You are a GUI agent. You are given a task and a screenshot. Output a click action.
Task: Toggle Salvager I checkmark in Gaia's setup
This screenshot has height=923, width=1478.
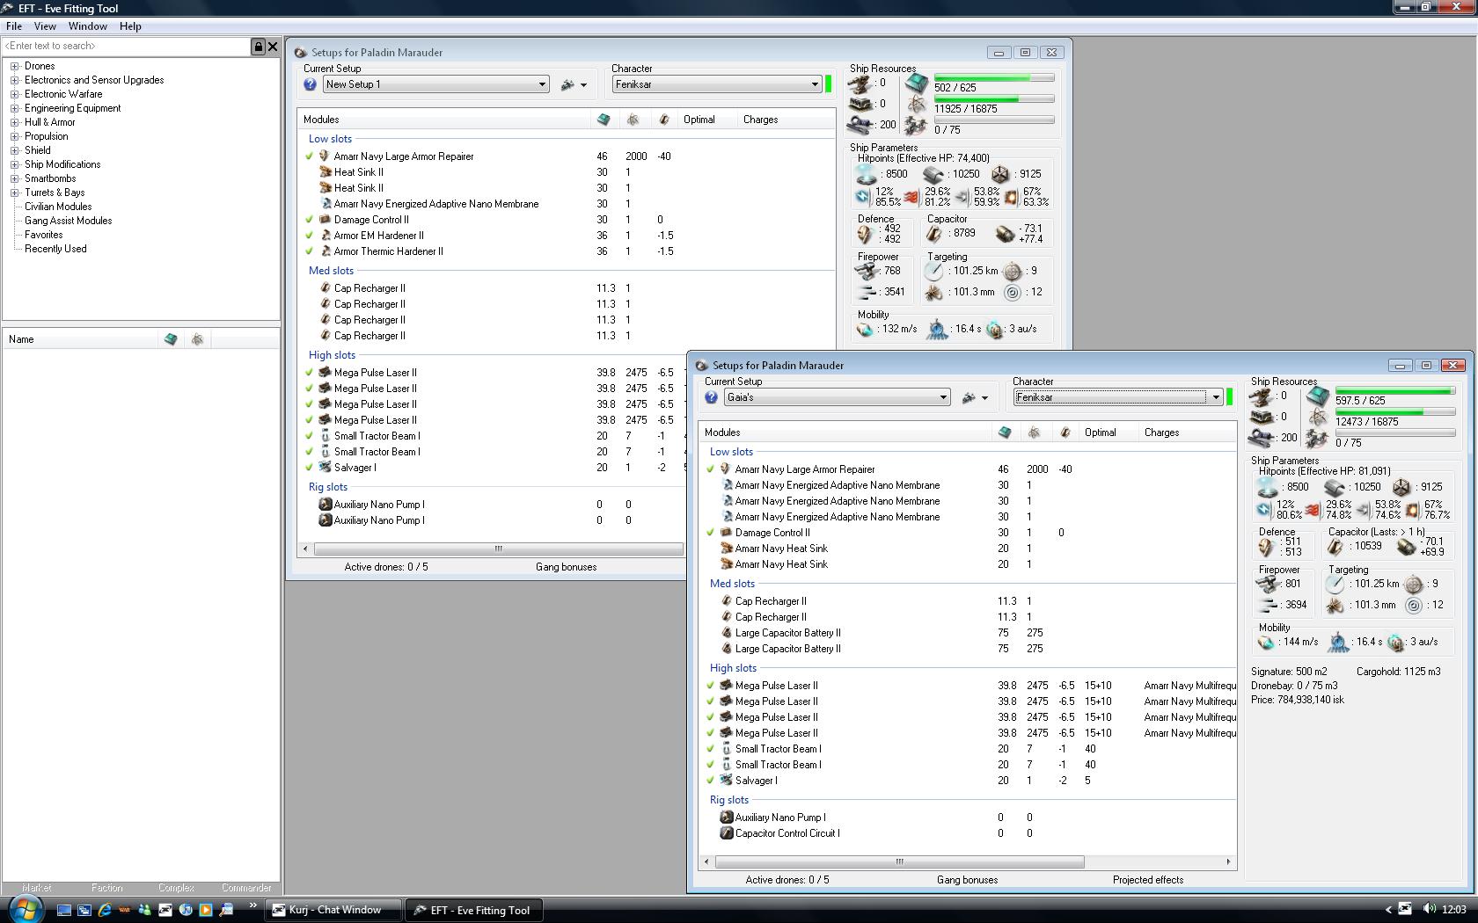(711, 781)
